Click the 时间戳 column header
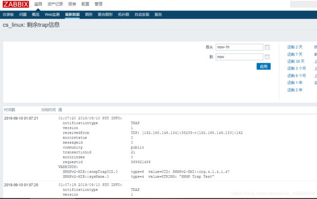The image size is (317, 199). 9,109
